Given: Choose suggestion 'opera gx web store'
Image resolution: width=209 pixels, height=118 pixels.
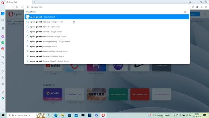Looking at the screenshot, I should [107, 27].
